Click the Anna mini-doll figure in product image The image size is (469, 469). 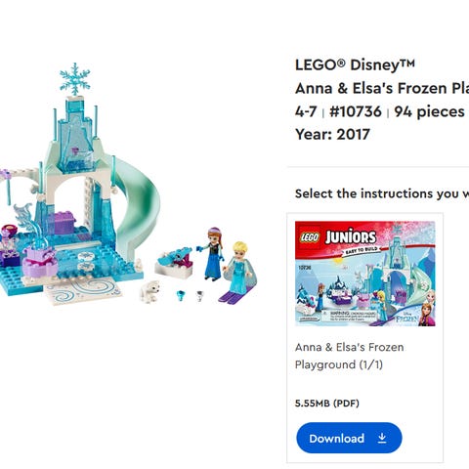point(211,254)
